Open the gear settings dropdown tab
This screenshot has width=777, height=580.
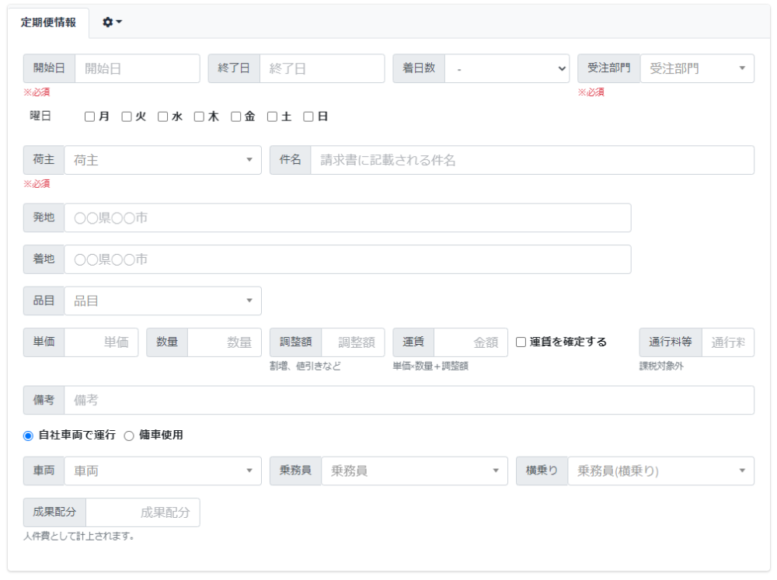(113, 23)
